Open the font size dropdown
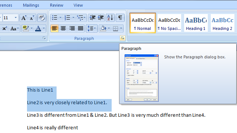The width and height of the screenshot is (237, 133). (16, 18)
